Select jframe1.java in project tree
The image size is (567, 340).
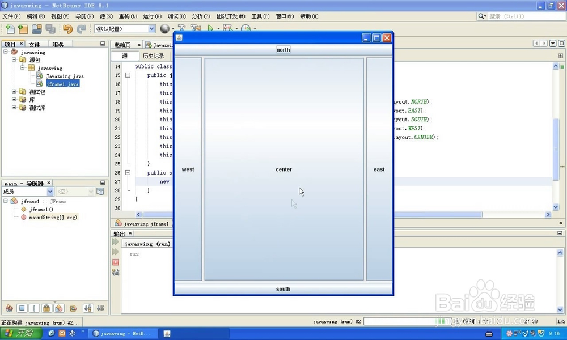(x=62, y=84)
